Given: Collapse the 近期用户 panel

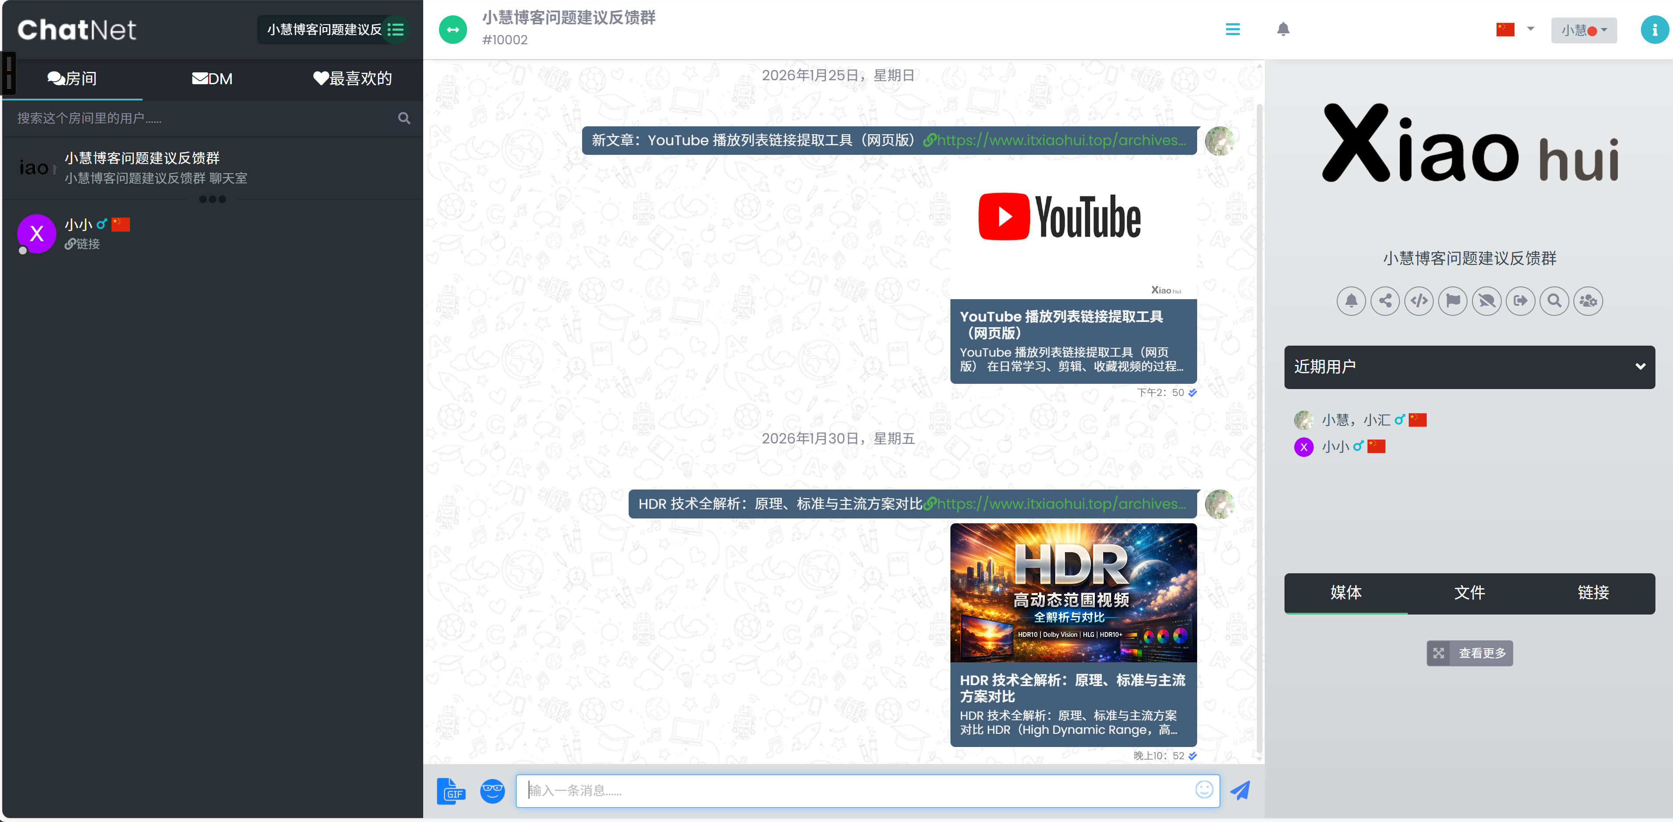Looking at the screenshot, I should (x=1640, y=367).
